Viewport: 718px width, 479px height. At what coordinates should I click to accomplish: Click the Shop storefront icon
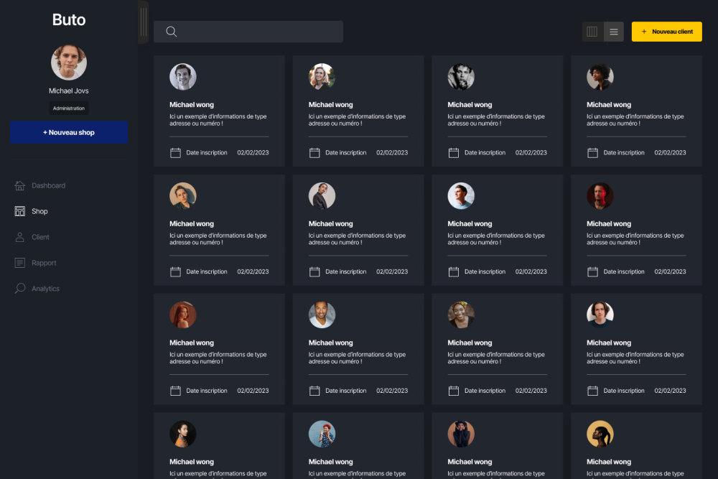19,211
